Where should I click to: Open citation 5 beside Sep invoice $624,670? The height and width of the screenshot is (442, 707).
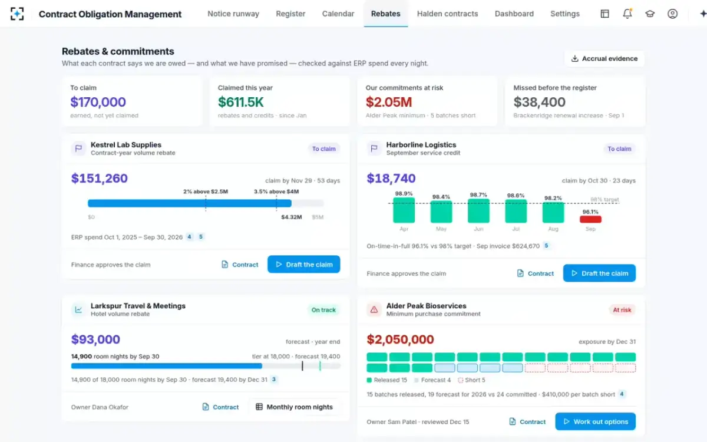click(x=546, y=246)
